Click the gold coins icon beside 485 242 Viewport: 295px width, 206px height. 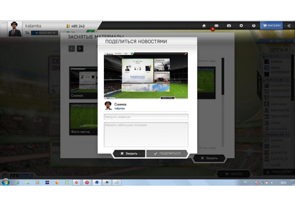pos(68,26)
